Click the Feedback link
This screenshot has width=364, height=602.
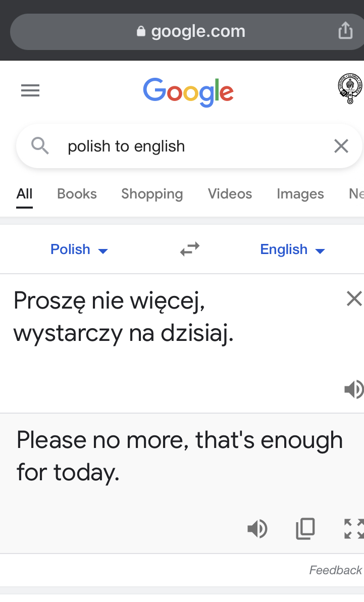336,570
